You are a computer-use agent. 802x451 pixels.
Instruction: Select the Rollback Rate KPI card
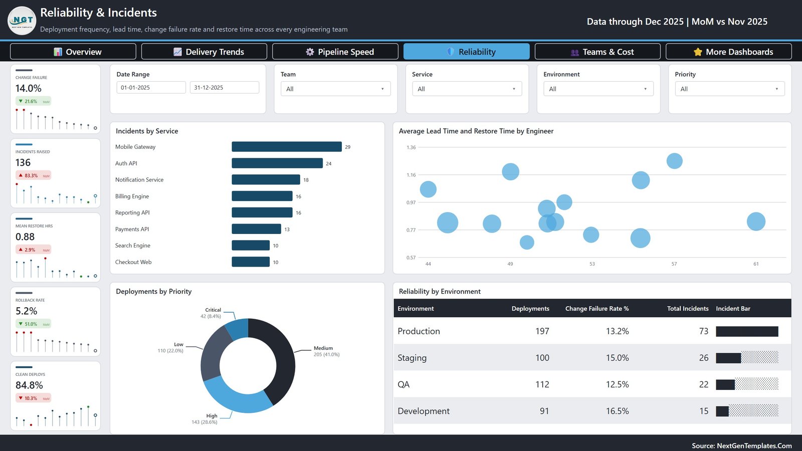[56, 322]
